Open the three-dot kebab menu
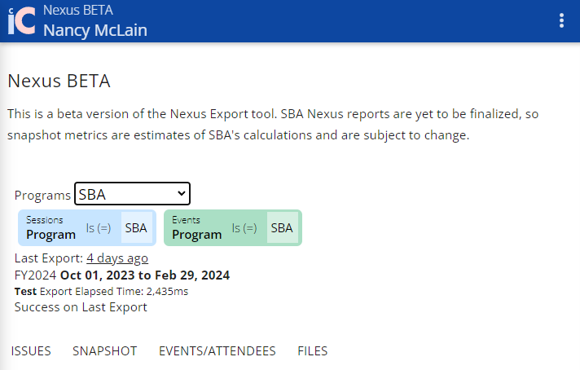The width and height of the screenshot is (580, 370). coord(561,21)
